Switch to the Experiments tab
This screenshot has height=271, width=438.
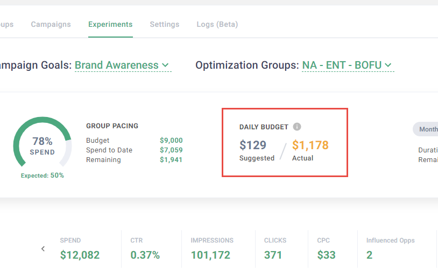pos(110,24)
